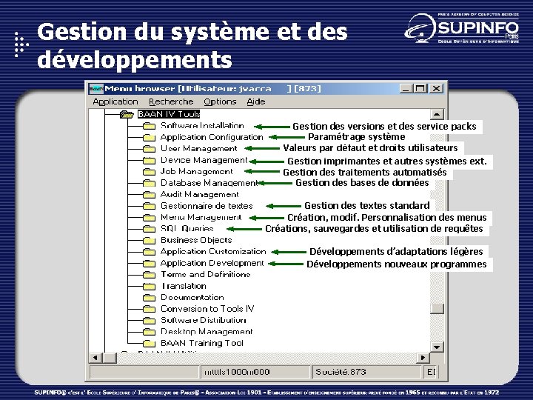533x400 pixels.
Task: Click the open folder icon for BAAN IV Tools
Action: click(x=127, y=114)
